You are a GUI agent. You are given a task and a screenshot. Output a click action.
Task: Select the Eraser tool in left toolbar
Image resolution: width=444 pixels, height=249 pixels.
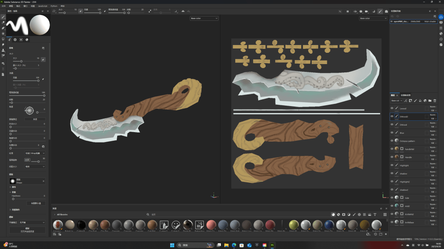click(x=3, y=22)
